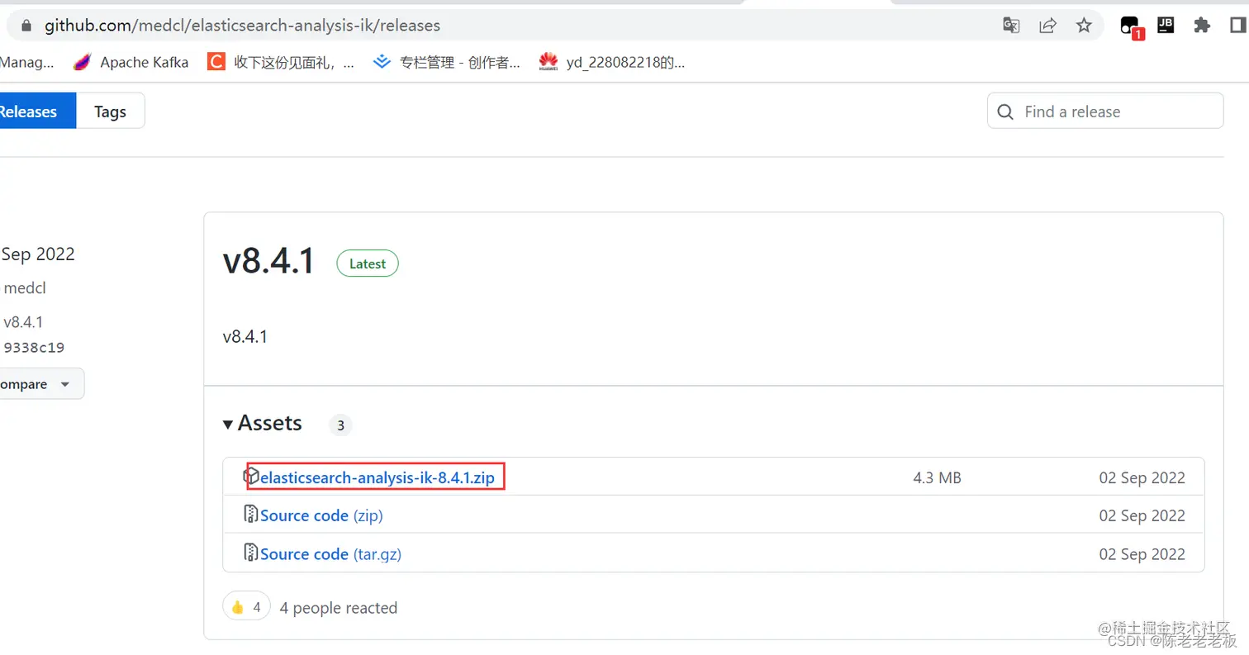Click file icon beside Source code (tar.gz)
1249x655 pixels.
(251, 553)
